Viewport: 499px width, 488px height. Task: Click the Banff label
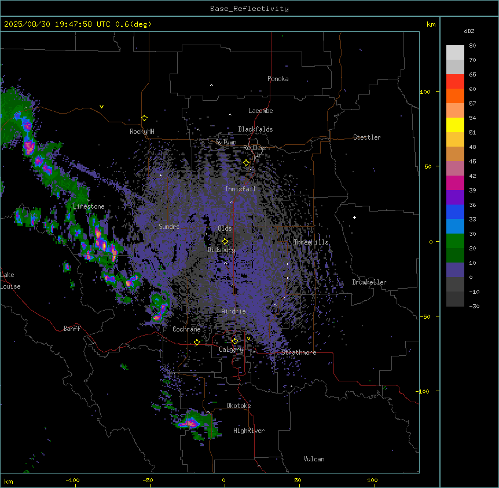click(72, 329)
